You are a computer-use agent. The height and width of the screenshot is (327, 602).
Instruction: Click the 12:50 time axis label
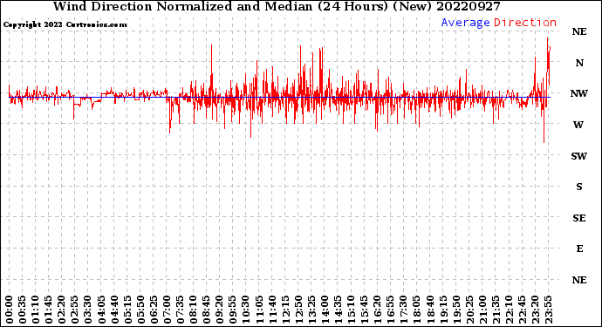coord(298,310)
